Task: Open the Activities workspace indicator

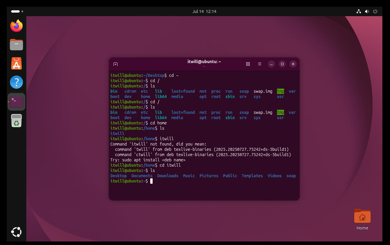Action: [17, 11]
